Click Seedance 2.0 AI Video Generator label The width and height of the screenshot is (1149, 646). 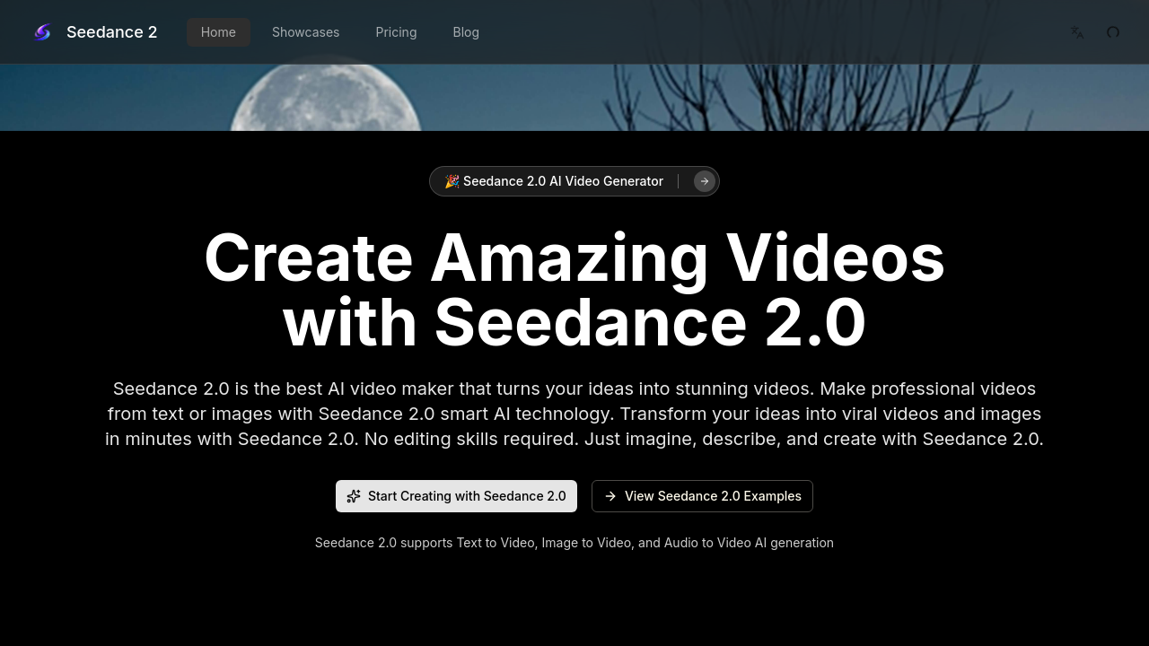tap(563, 181)
